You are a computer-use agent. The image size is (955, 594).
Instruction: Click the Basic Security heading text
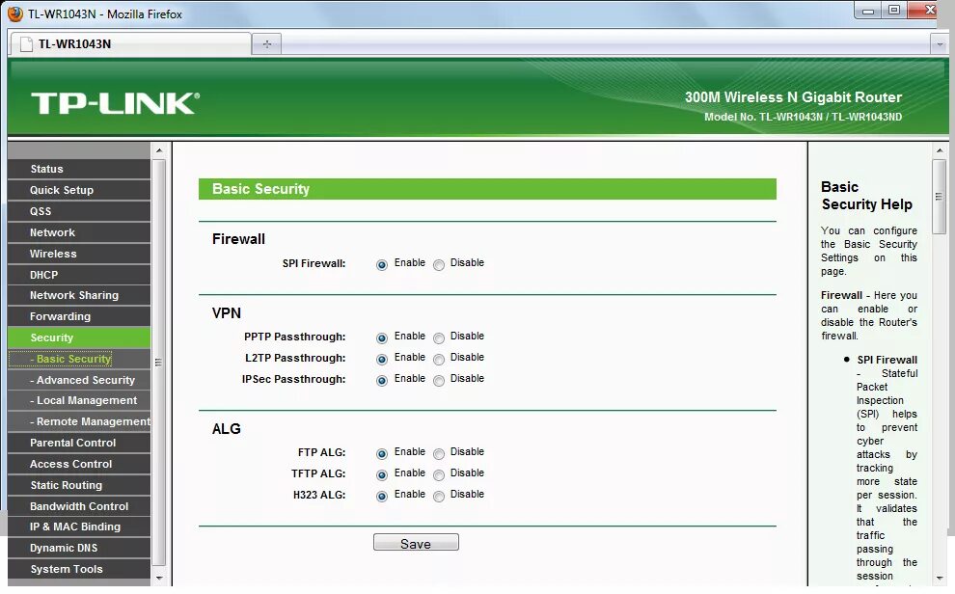[260, 189]
